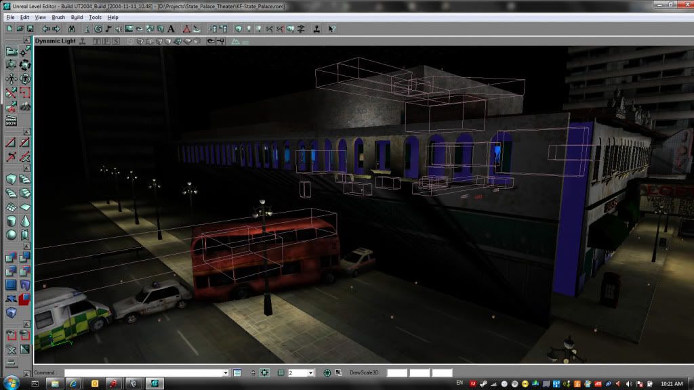
Task: Open the Matinee MOV tool
Action: [x=11, y=121]
